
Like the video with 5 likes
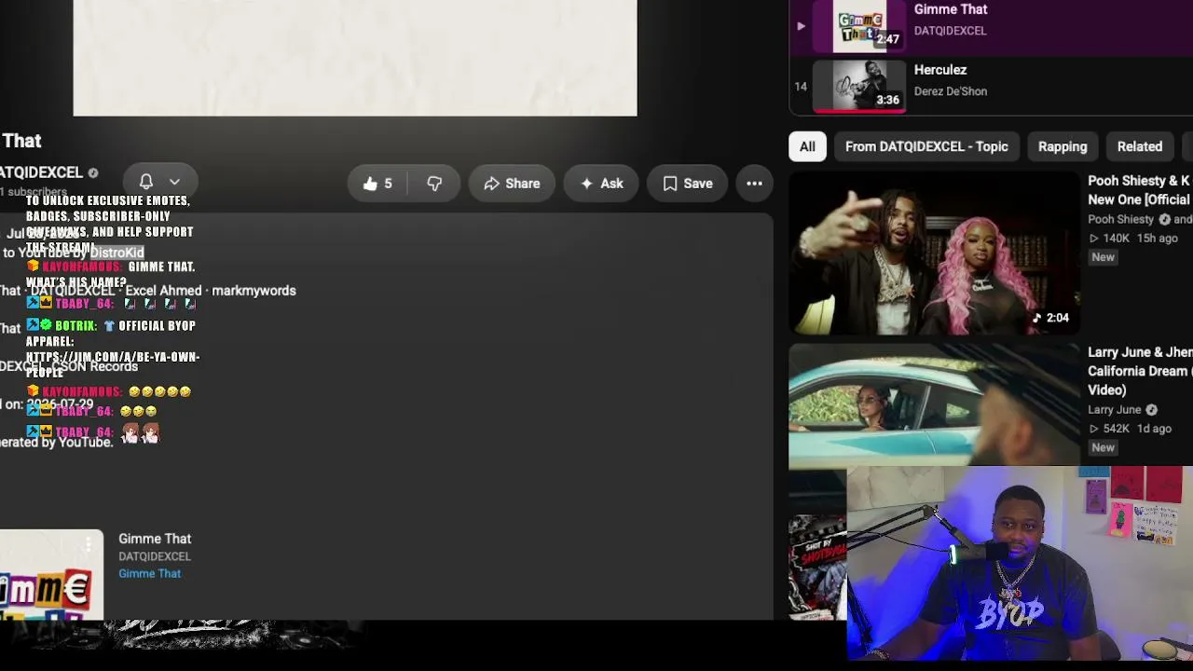[x=377, y=184]
